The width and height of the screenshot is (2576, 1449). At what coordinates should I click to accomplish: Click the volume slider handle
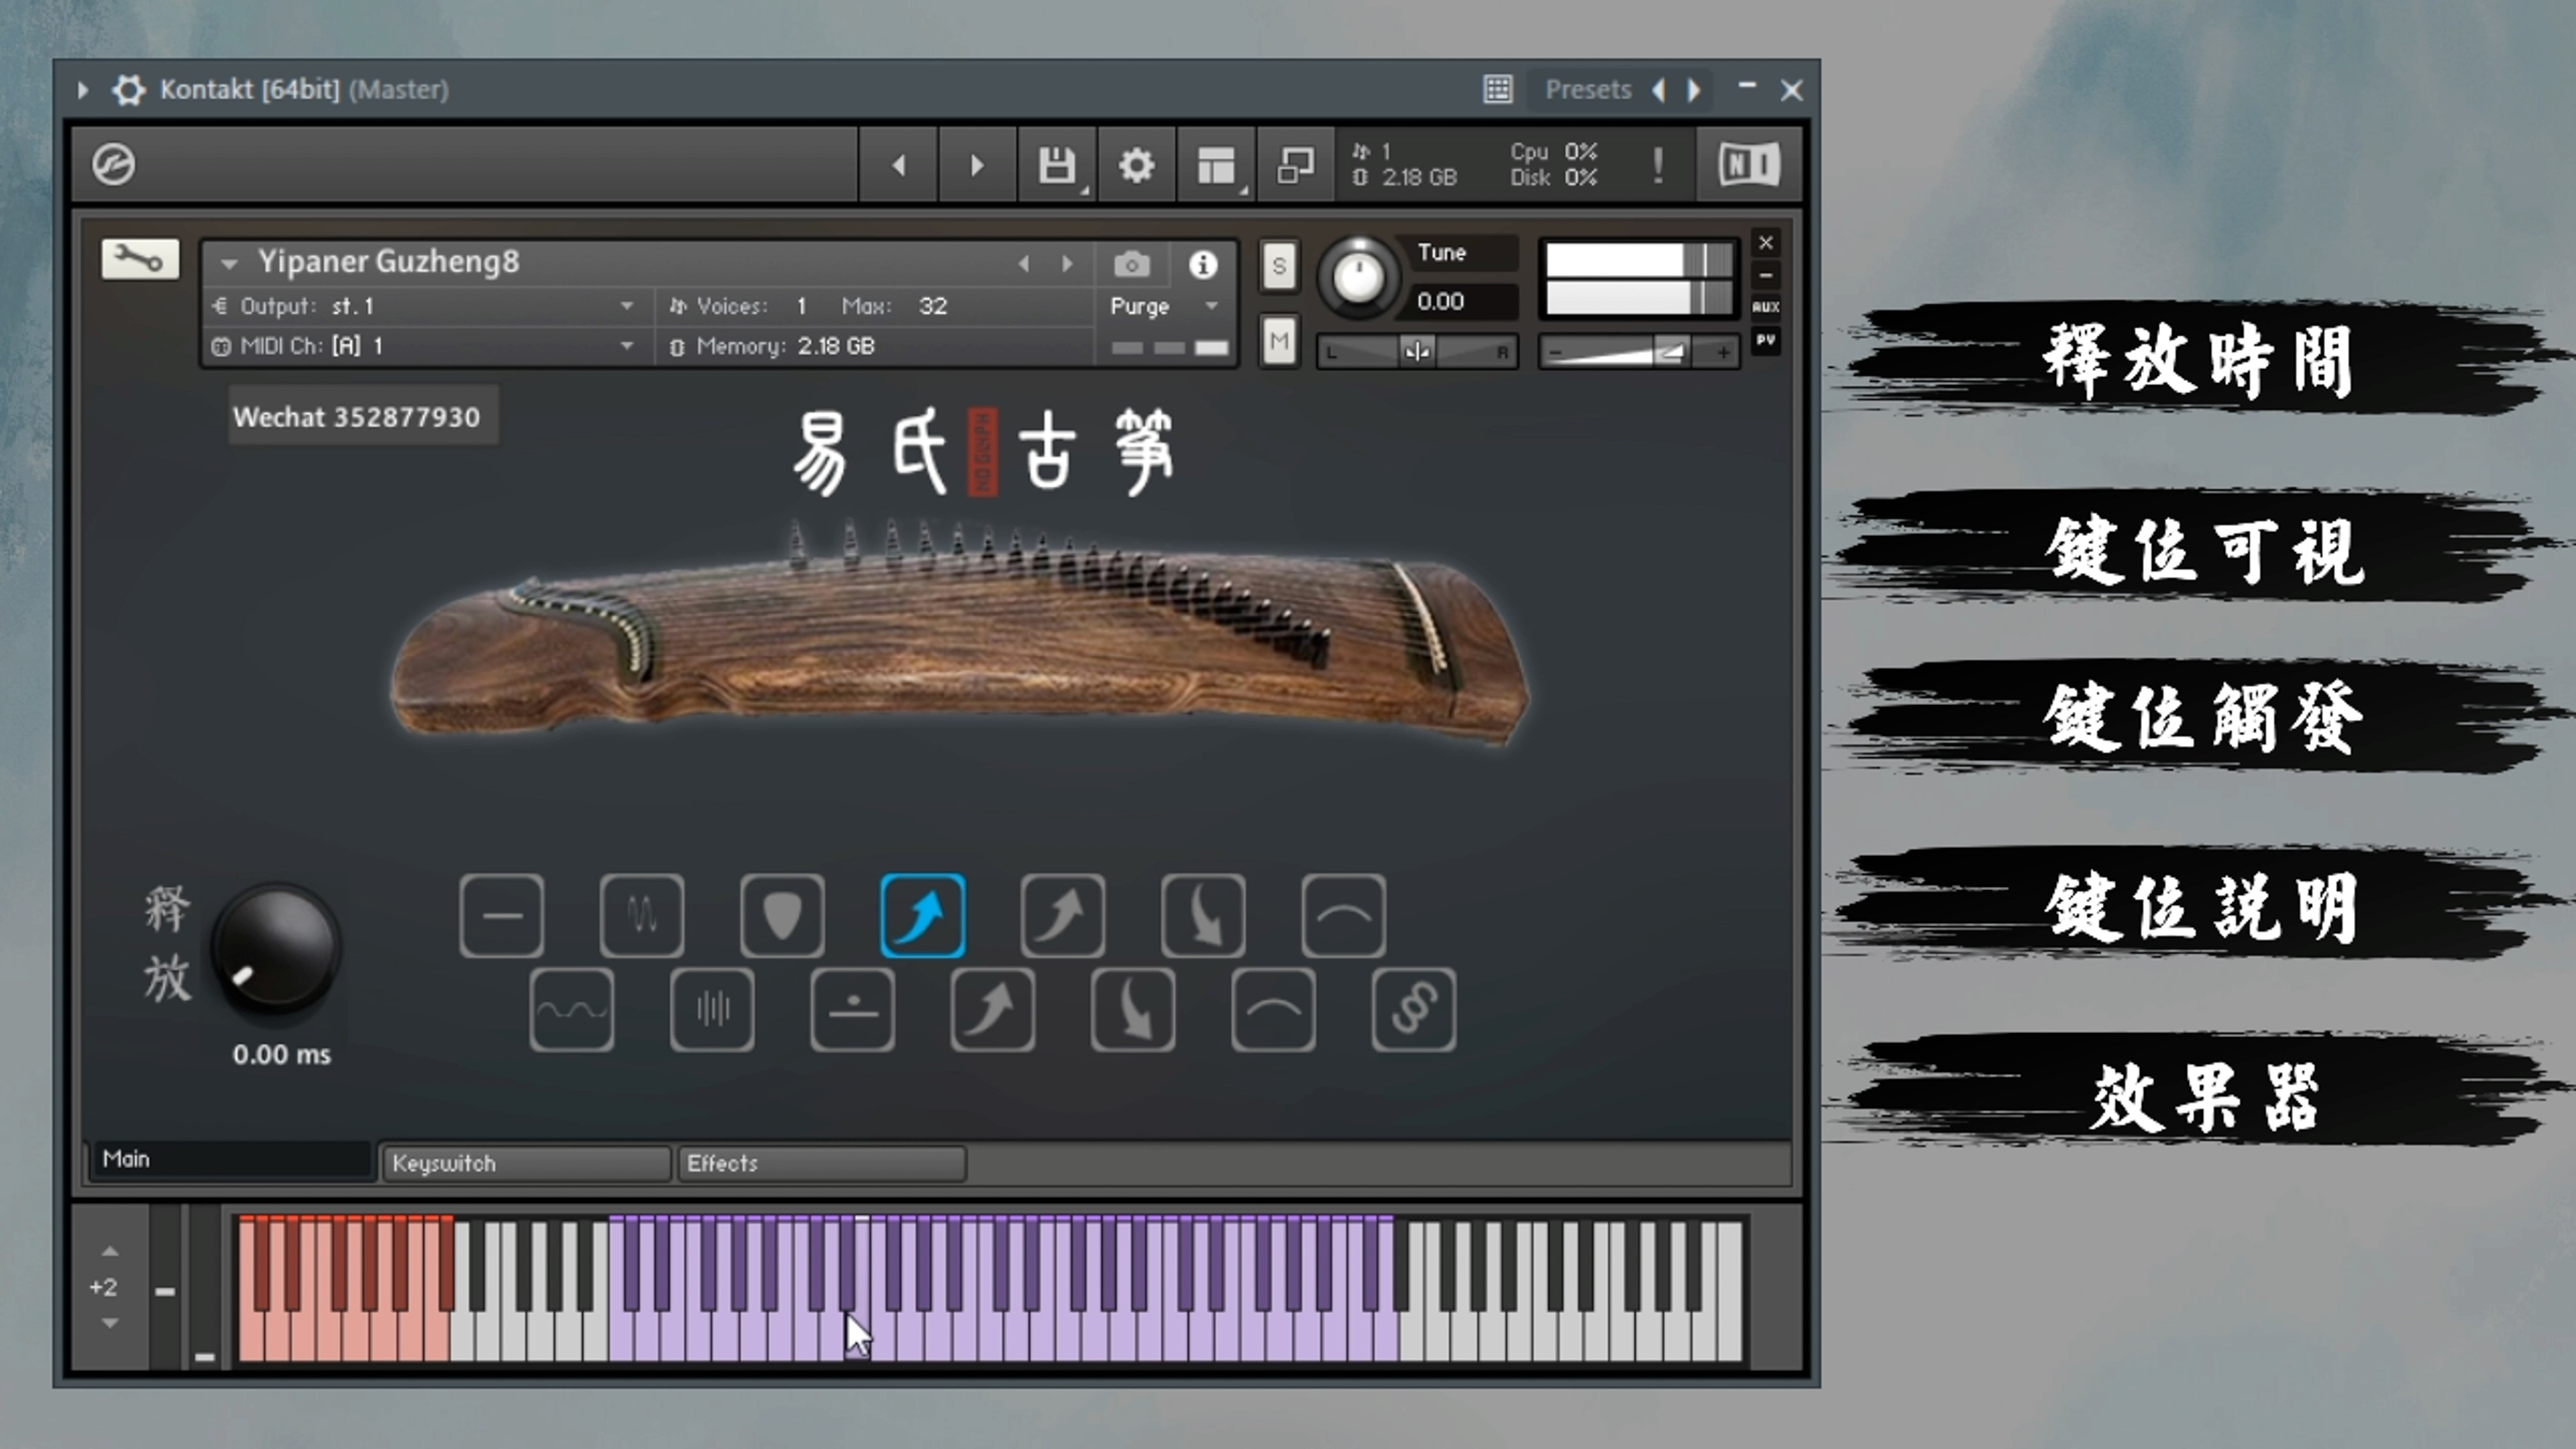[1671, 351]
